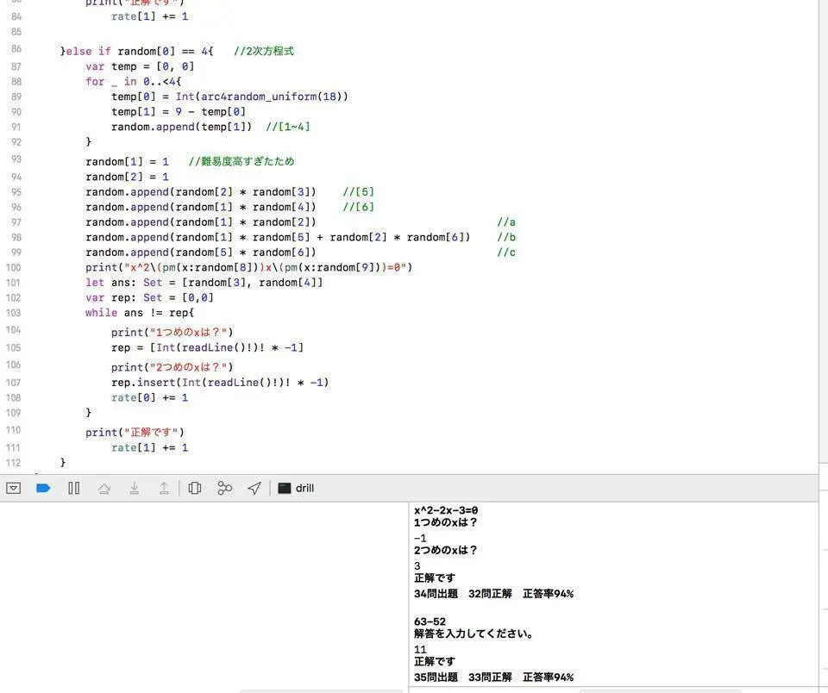Click the terminal icon next to drill
Screen dimensions: 828x693
coord(284,488)
